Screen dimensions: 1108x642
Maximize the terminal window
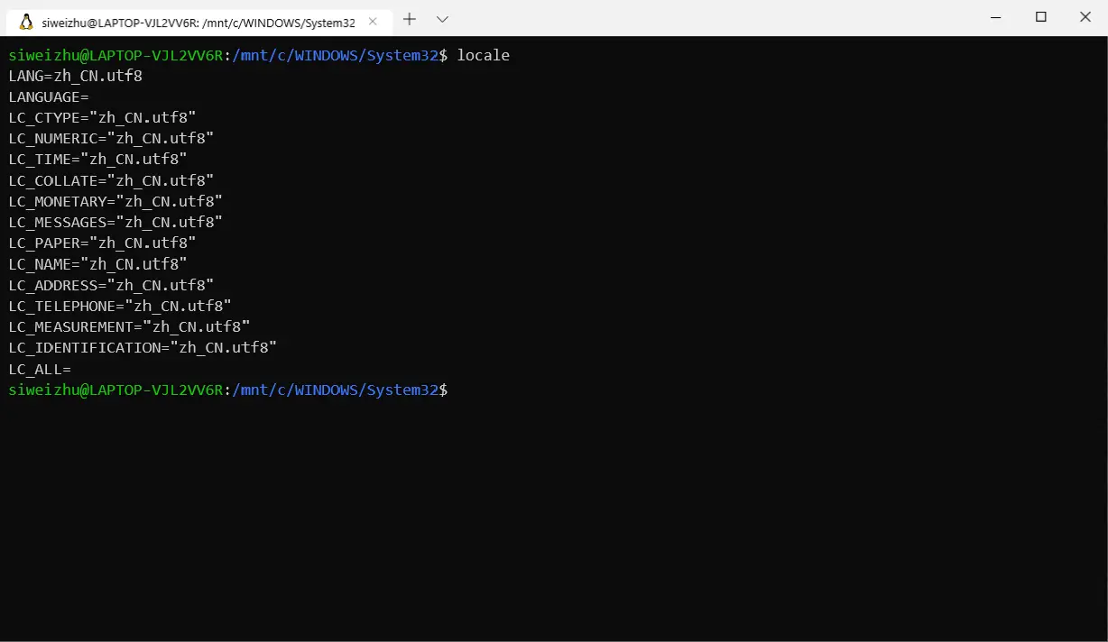coord(1040,17)
